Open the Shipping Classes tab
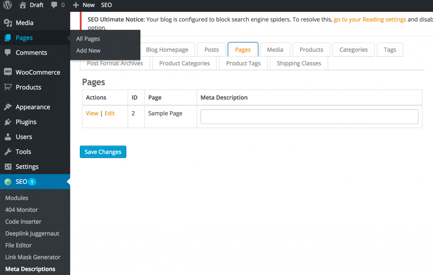433x275 pixels. (x=298, y=63)
